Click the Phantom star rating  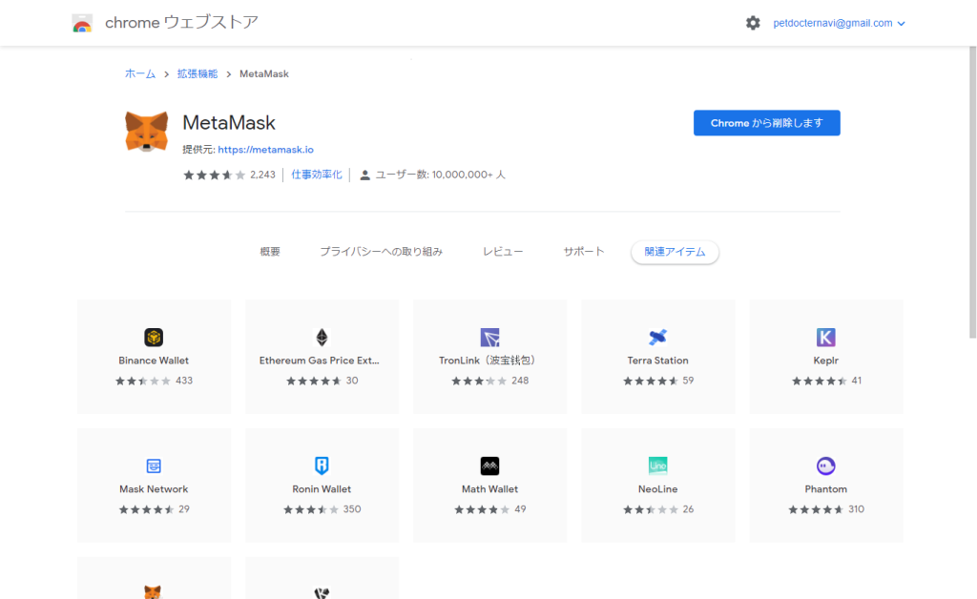click(x=817, y=509)
